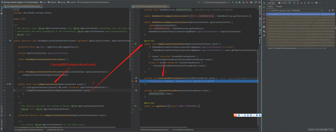Open debugger settings gear icon

coord(264,31)
